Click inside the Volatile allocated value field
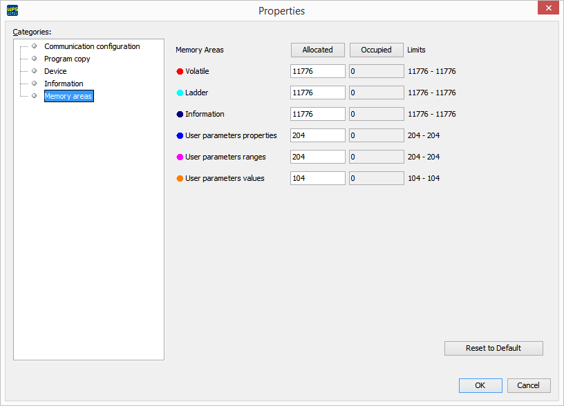 317,71
